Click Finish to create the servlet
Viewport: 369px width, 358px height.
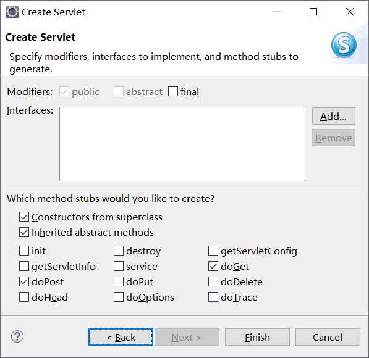pos(257,337)
